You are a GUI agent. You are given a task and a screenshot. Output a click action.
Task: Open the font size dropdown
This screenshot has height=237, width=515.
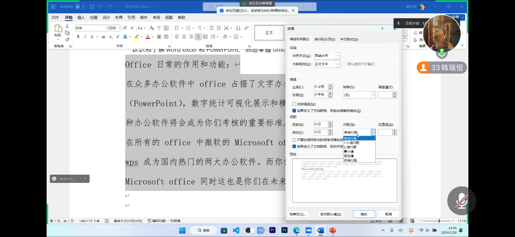[x=119, y=28]
